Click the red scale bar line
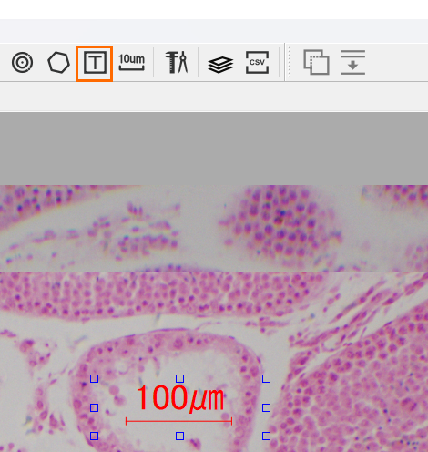Screen dimensions: 428x452 [x=178, y=421]
